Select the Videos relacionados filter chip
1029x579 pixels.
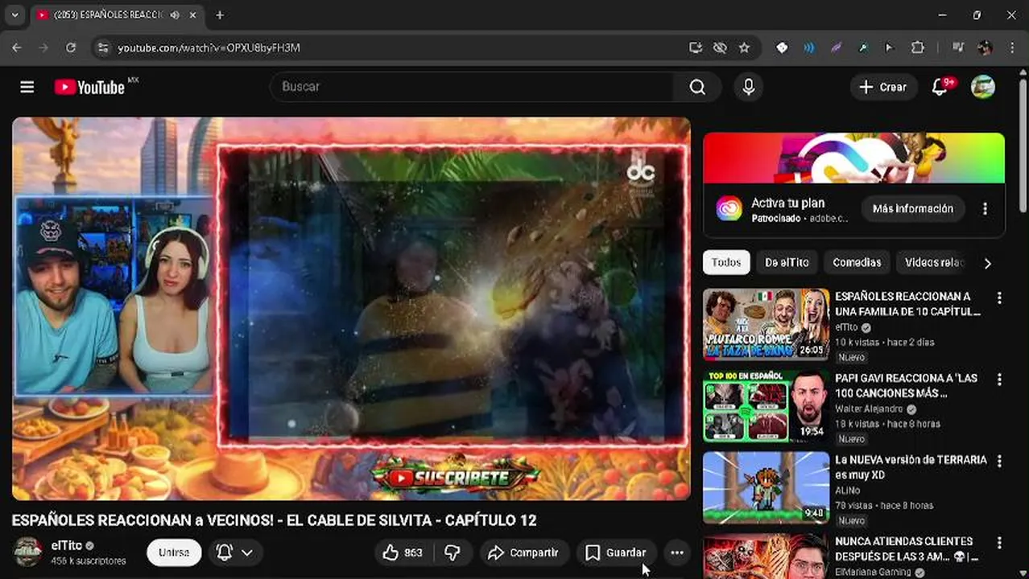tap(934, 262)
